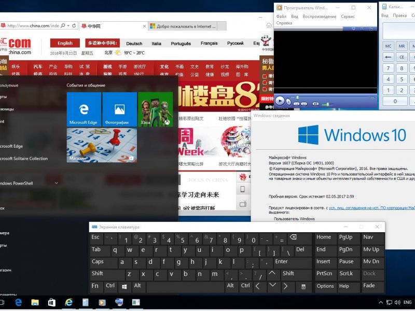Viewport: 415px width, 311px height.
Task: Click the Deutsch language link
Action: (x=134, y=44)
